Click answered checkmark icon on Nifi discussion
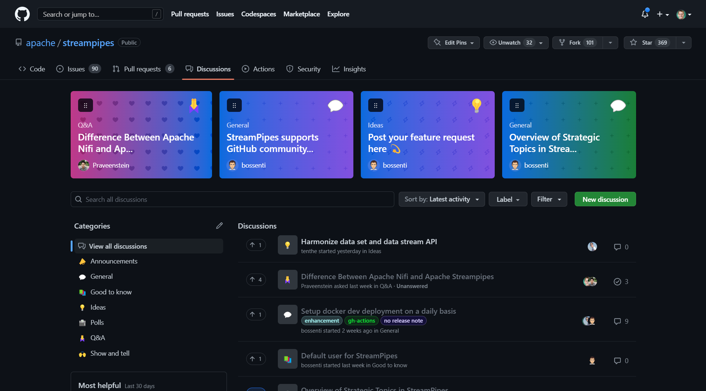Viewport: 706px width, 391px height. (617, 282)
